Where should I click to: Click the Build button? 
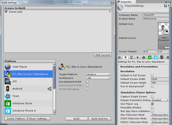[77, 119]
